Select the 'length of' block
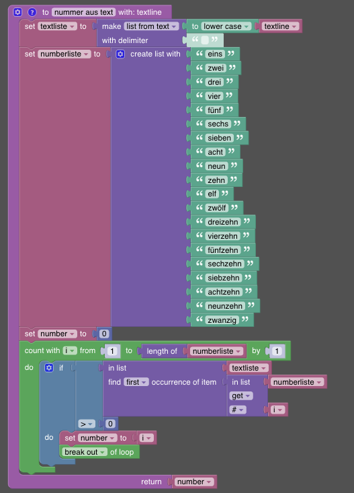The image size is (354, 493). coord(162,351)
